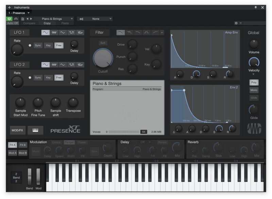
Task: Select the sine waveform for LFO 1
Action: [x=46, y=33]
